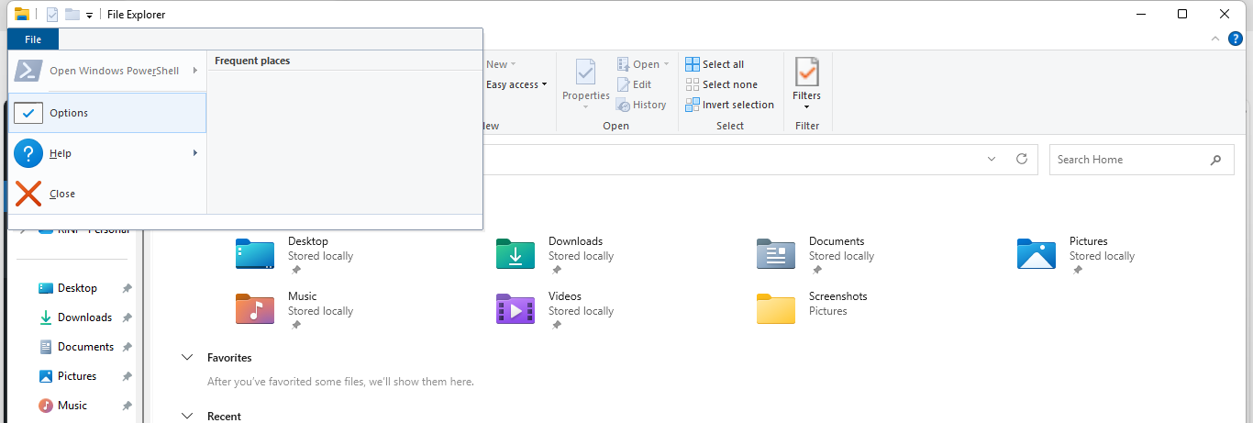
Task: Click the History icon in Open group
Action: pos(623,105)
